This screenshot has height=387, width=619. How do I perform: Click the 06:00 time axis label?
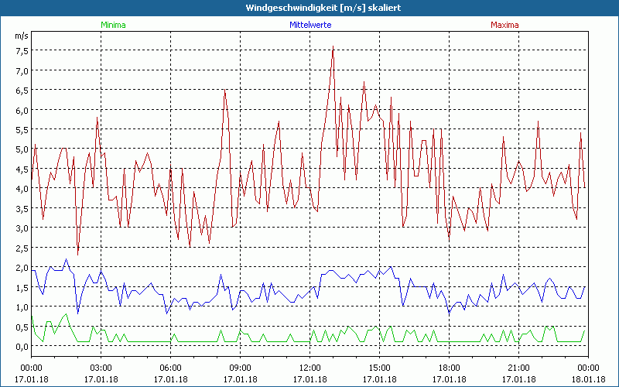tap(170, 368)
